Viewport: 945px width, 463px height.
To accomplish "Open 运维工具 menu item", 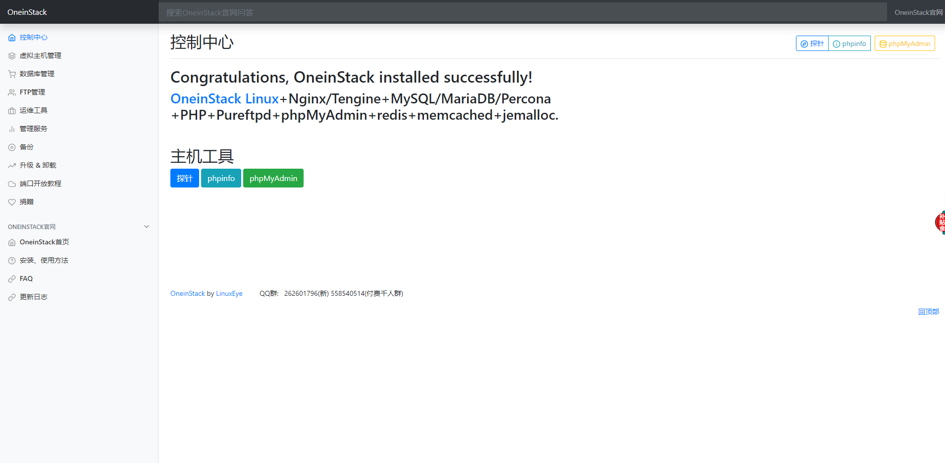I will pyautogui.click(x=34, y=110).
